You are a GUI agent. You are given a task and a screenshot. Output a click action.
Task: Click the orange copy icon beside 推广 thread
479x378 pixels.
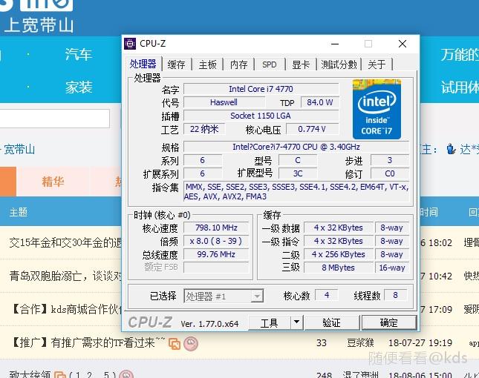click(x=175, y=344)
